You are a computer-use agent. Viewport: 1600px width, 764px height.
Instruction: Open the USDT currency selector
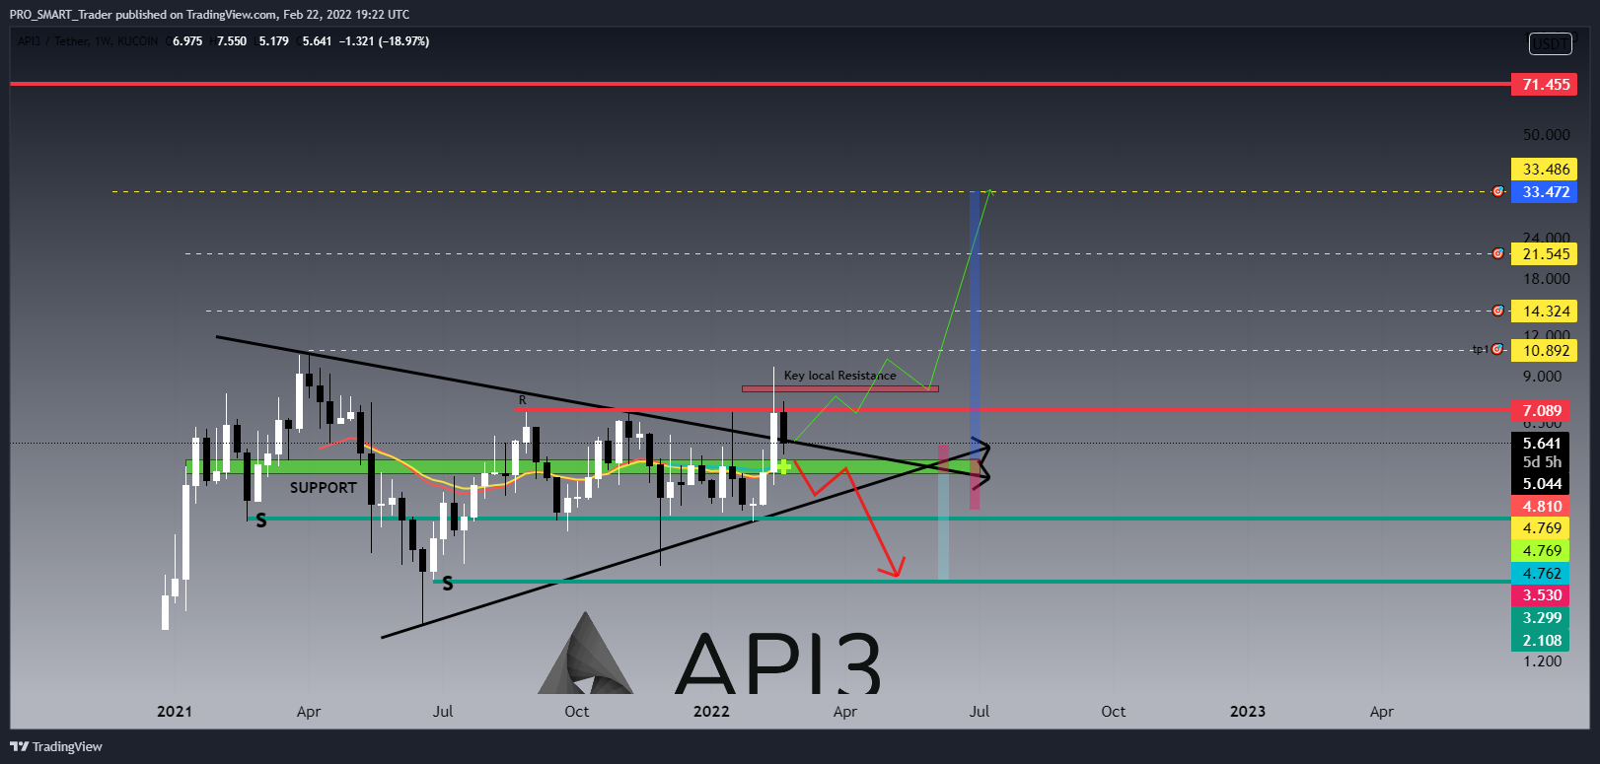pyautogui.click(x=1551, y=43)
